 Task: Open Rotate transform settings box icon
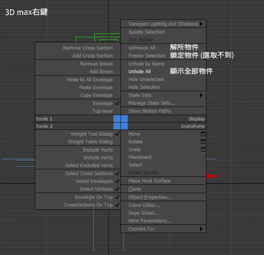tap(203, 142)
